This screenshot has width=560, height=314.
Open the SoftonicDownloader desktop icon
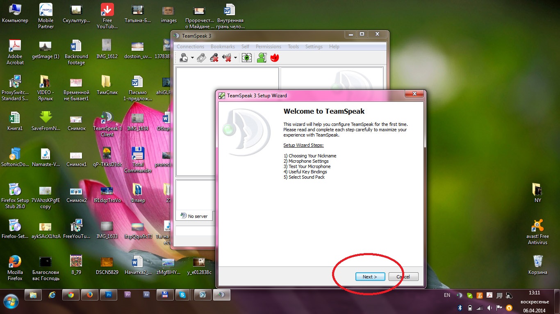tap(15, 157)
